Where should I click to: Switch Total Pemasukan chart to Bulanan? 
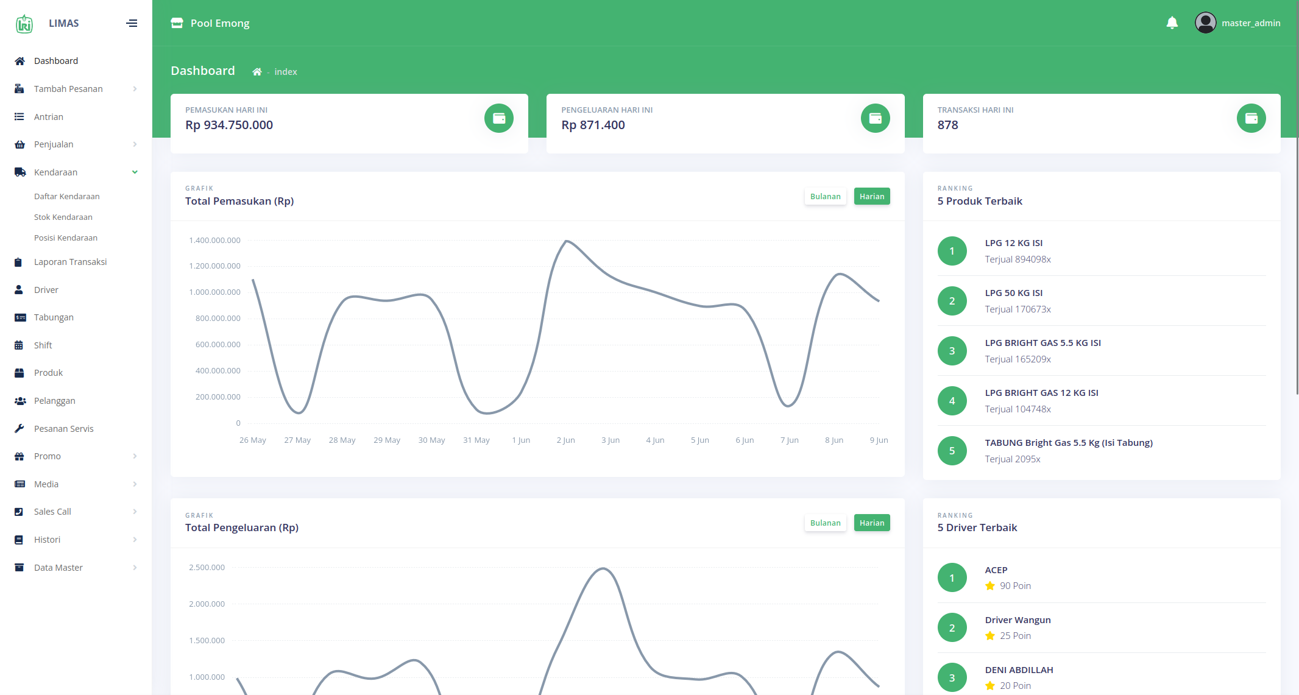click(826, 196)
